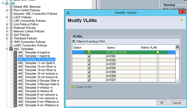This screenshot has width=187, height=108.
Task: Sort by the Native VLAN column header
Action: tap(158, 48)
